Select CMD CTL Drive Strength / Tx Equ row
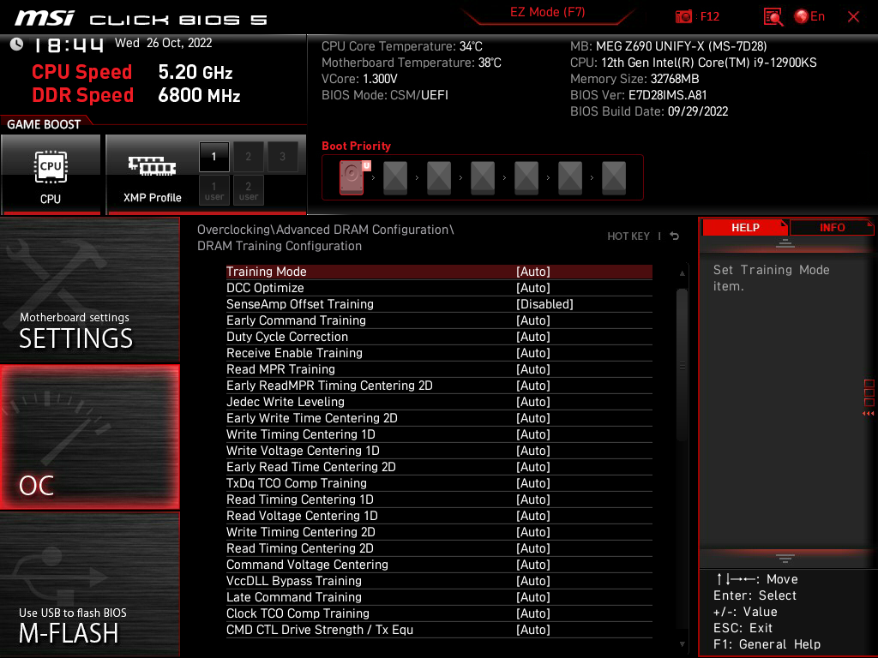 coord(439,630)
